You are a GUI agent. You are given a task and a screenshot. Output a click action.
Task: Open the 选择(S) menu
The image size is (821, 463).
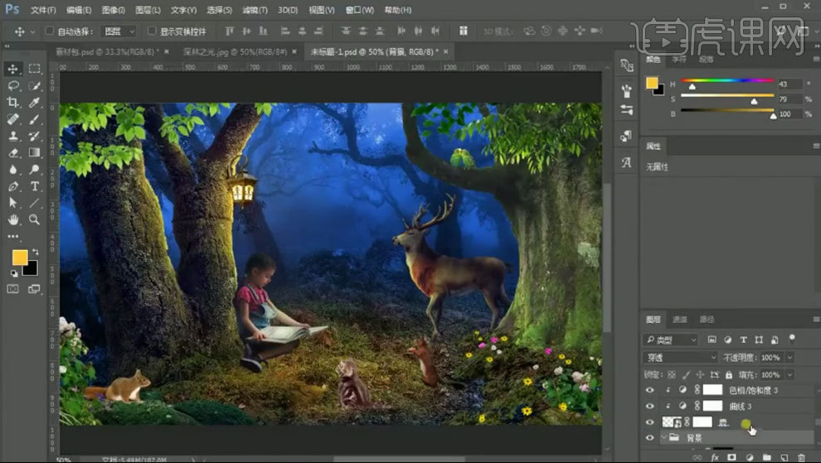pos(220,10)
